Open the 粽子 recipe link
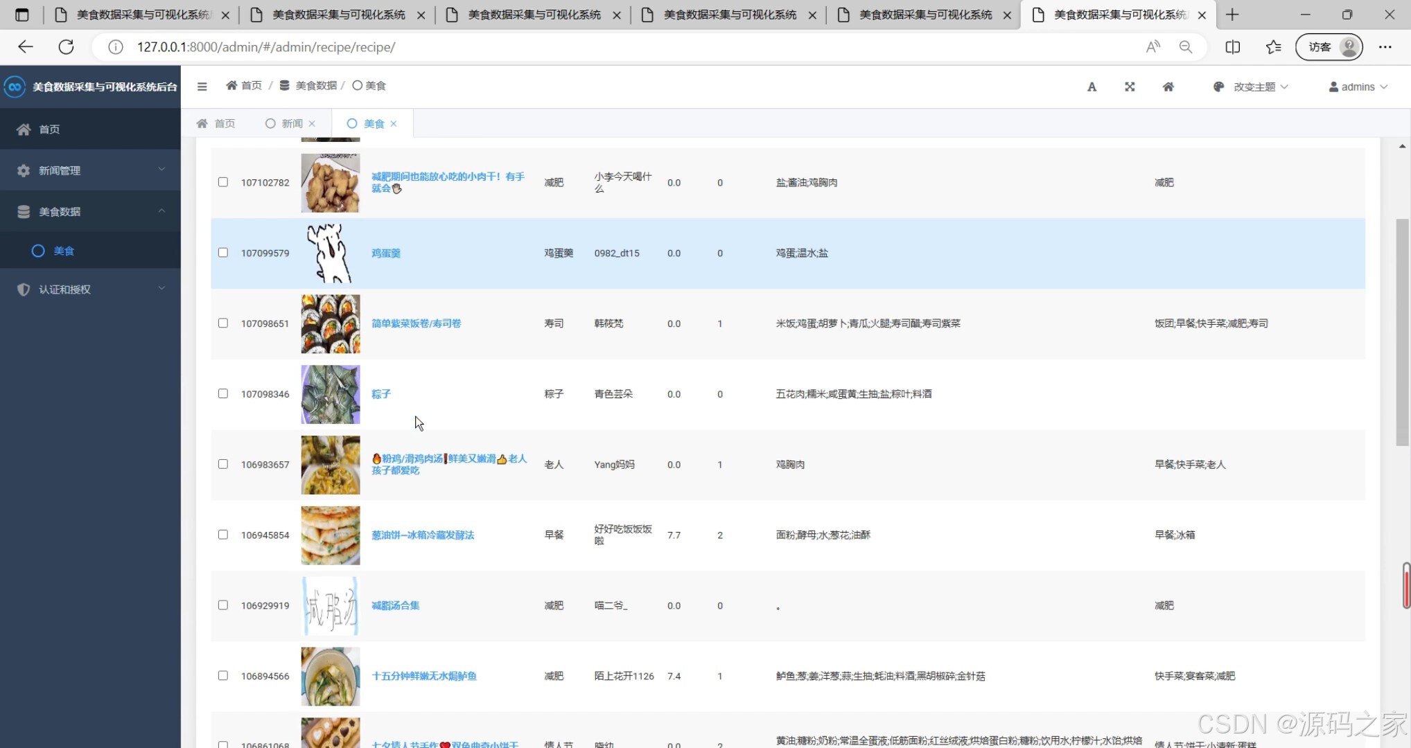 (381, 393)
